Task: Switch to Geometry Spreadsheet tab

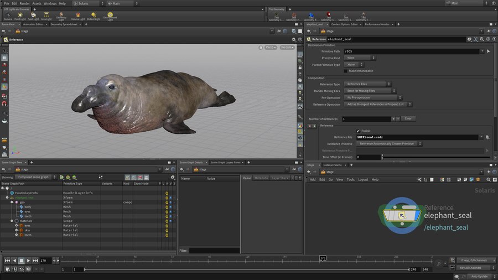Action: pyautogui.click(x=64, y=24)
